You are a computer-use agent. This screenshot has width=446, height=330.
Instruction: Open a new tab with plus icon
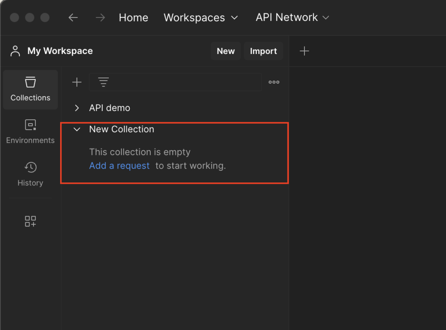(x=304, y=51)
